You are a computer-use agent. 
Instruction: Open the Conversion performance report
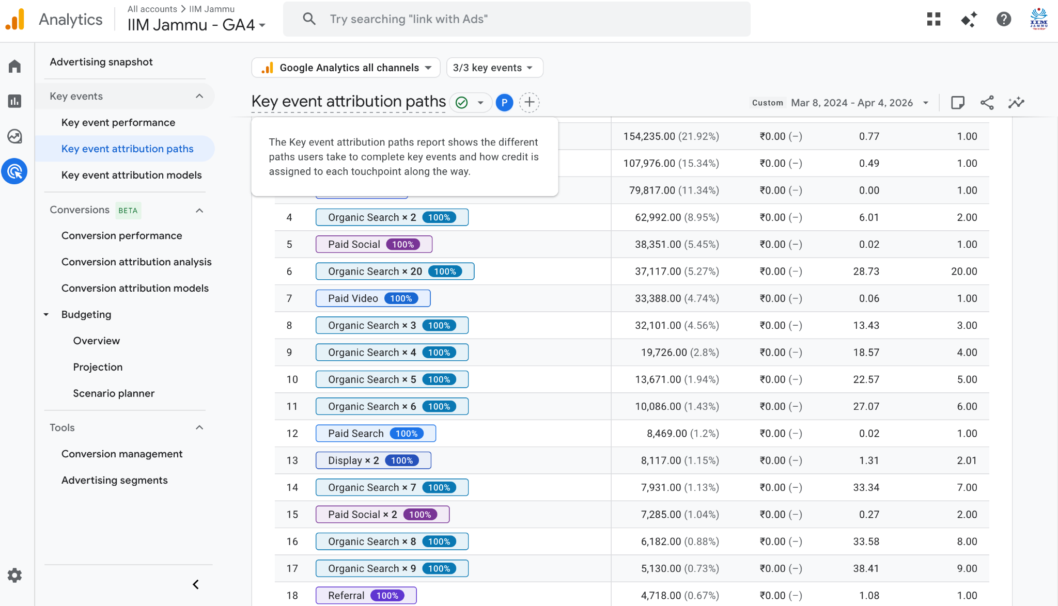pos(121,235)
